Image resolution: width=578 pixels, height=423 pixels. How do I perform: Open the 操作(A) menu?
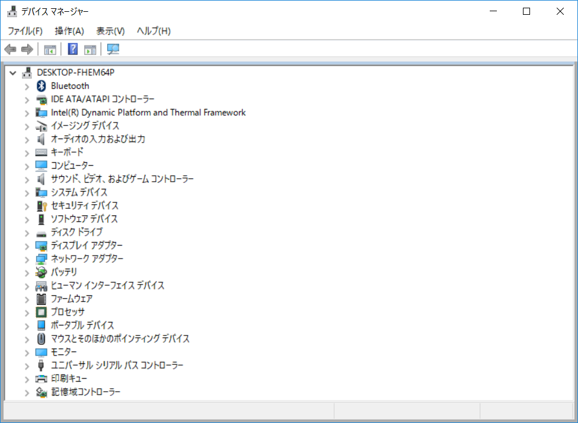point(69,31)
